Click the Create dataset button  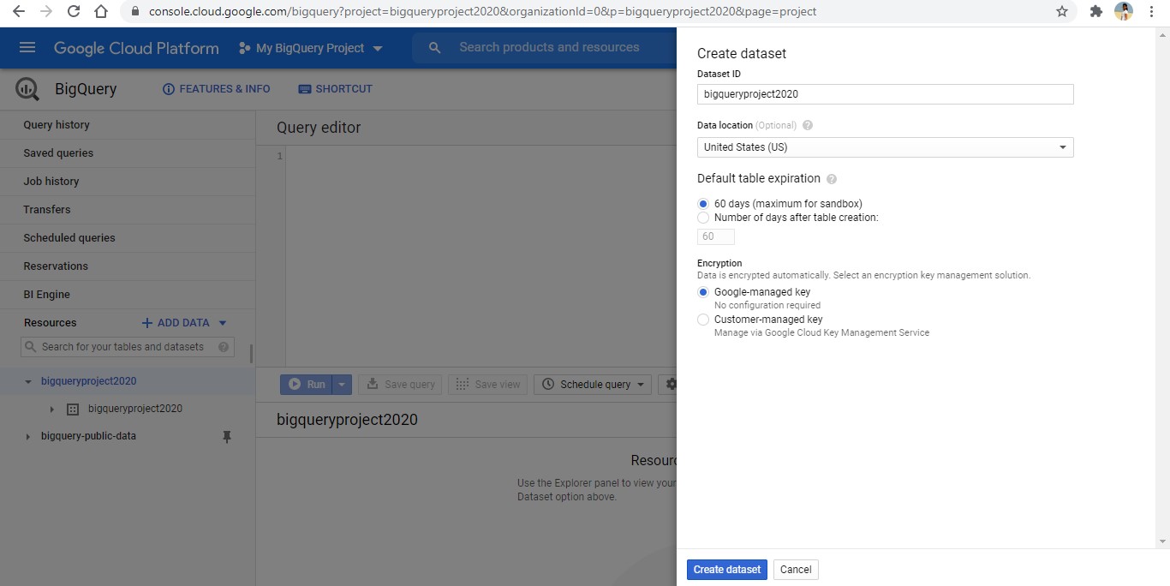pos(727,570)
